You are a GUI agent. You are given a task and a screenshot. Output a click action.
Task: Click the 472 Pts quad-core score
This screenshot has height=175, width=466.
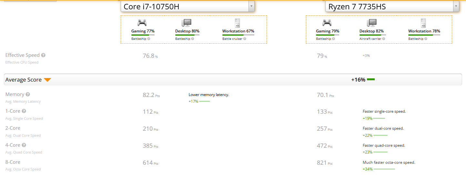325,146
